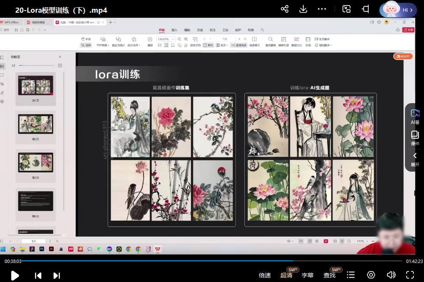The height and width of the screenshot is (282, 424).
Task: Switch to 双页 two-page view
Action: click(x=222, y=45)
